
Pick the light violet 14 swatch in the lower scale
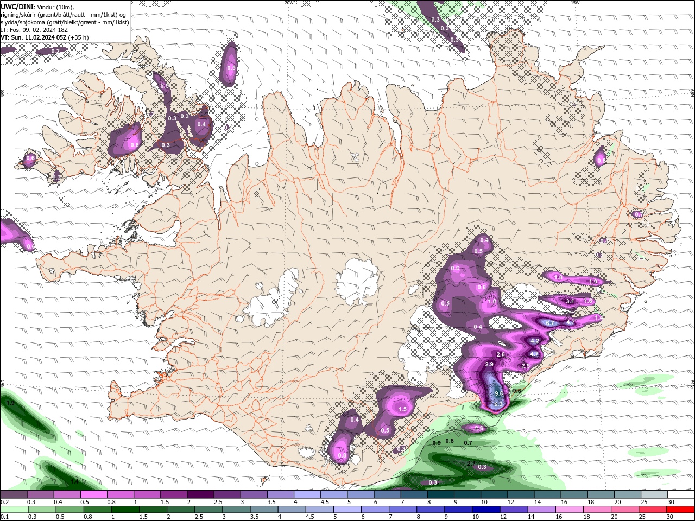point(542,510)
